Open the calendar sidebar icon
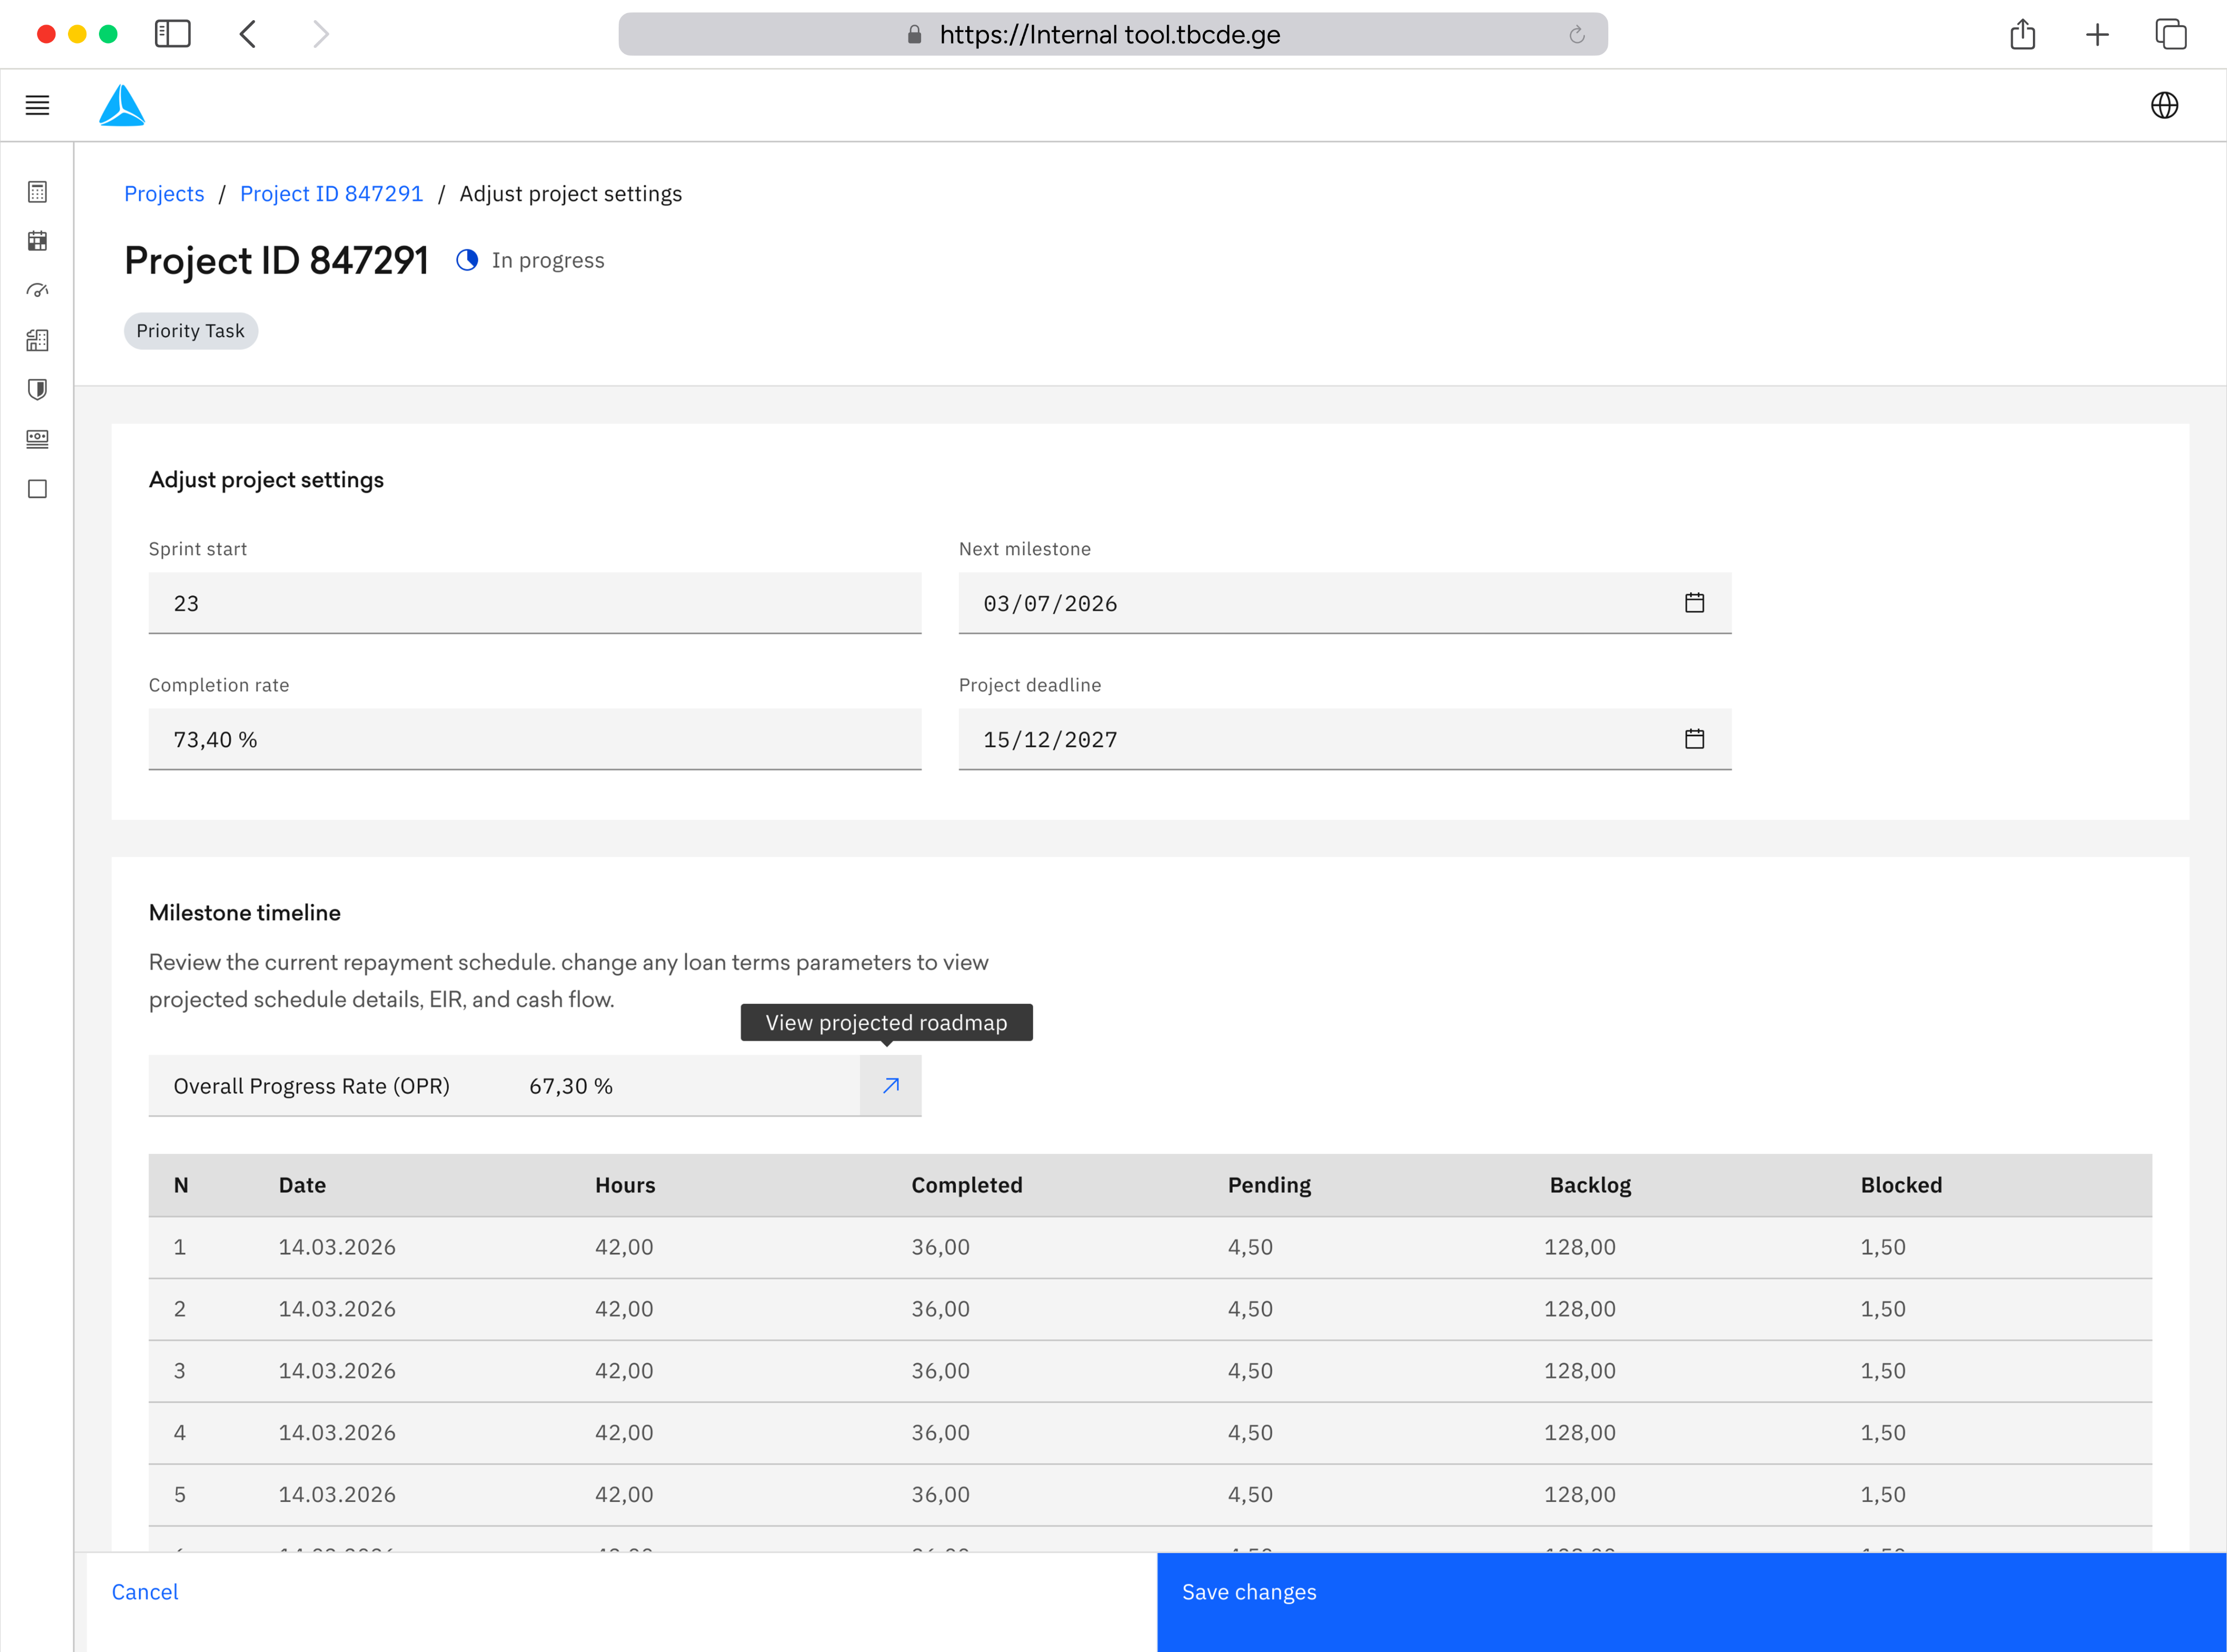Screen dimensions: 2227x1652 tap(37, 241)
